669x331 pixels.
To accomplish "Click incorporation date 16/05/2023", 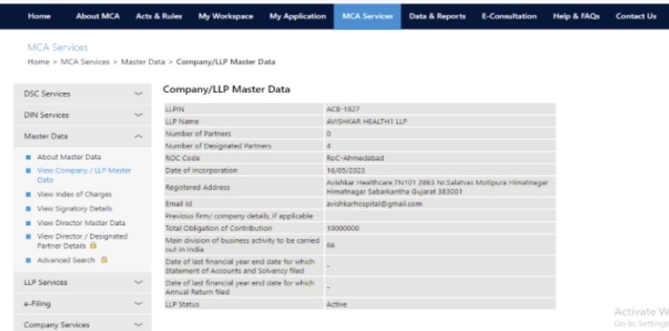I will 345,170.
